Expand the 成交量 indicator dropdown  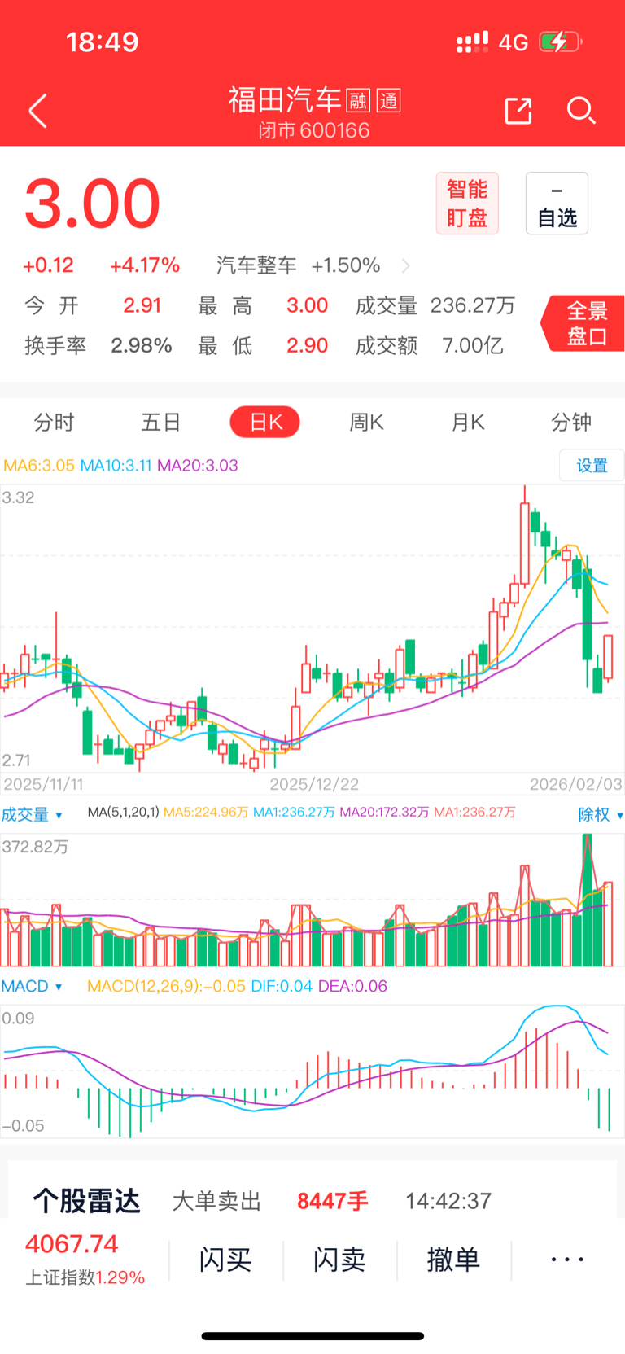32,815
